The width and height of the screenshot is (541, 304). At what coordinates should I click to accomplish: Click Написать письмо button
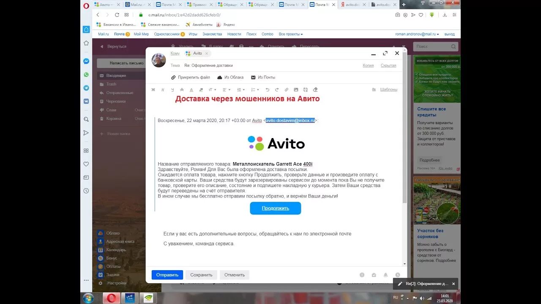pos(126,63)
